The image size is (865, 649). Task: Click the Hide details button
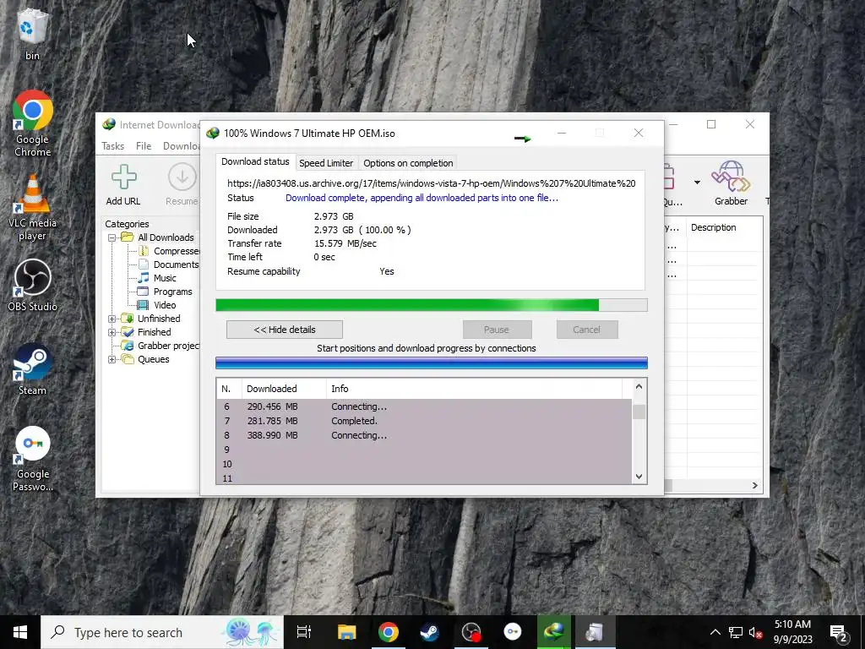coord(285,330)
